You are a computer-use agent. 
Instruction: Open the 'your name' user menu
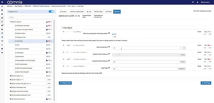tap(205, 2)
